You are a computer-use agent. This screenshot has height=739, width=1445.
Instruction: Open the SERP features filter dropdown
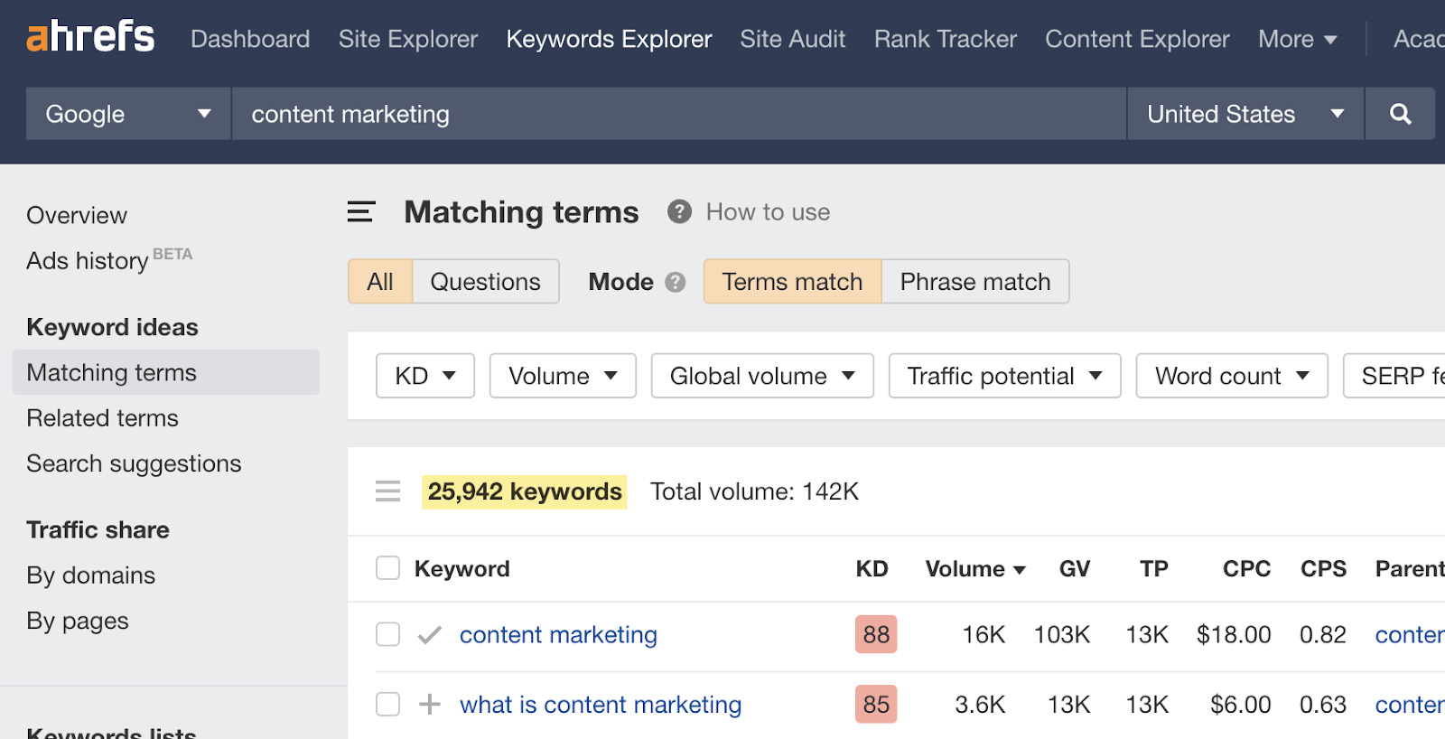(1394, 376)
